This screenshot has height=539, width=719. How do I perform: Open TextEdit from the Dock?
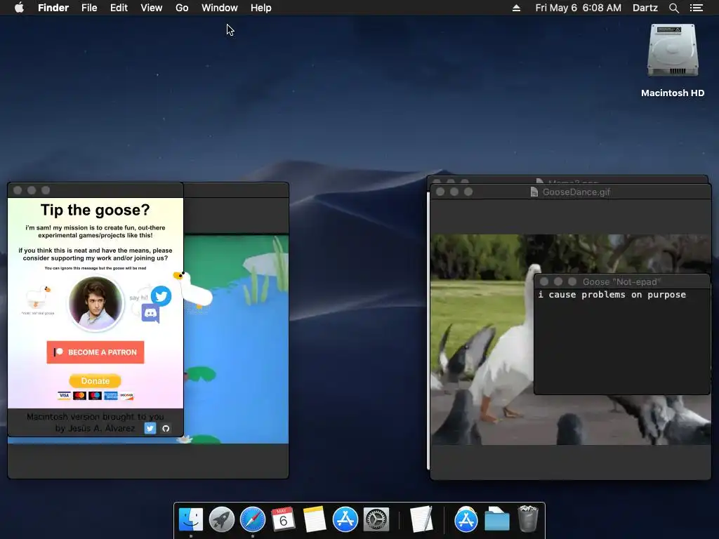click(x=421, y=519)
